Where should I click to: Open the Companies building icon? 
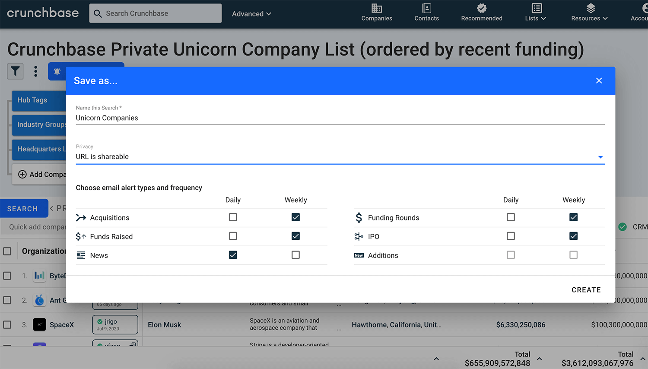(377, 8)
